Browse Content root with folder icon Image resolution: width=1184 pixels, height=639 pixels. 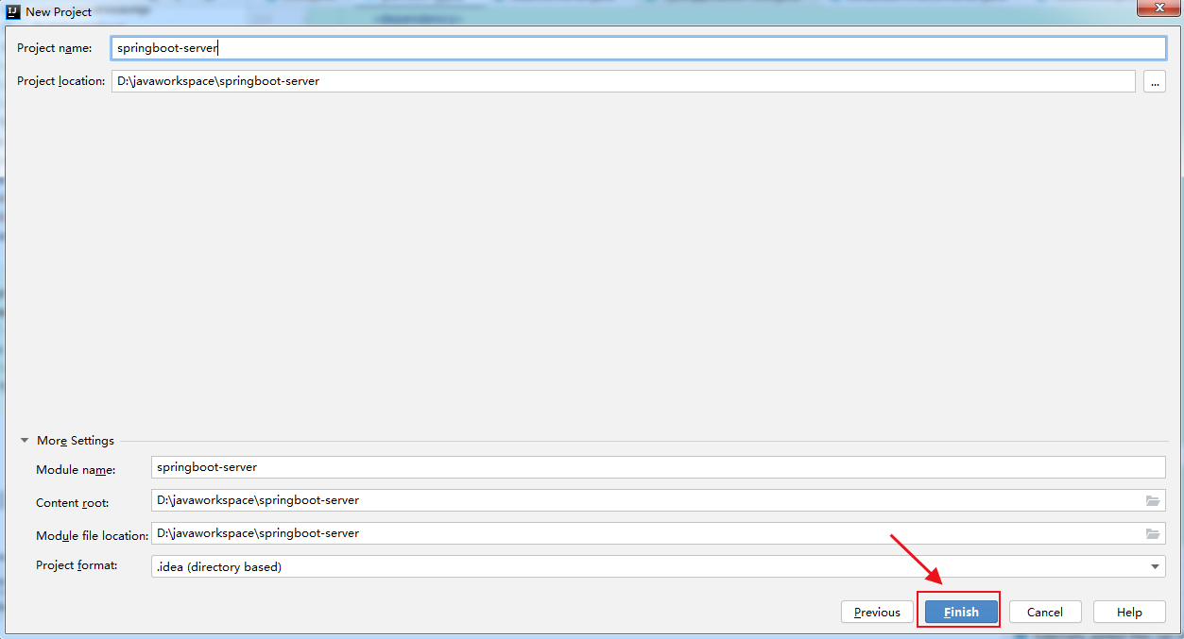(x=1153, y=500)
